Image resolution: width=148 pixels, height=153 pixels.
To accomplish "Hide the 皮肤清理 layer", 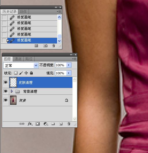I will pyautogui.click(x=5, y=82).
